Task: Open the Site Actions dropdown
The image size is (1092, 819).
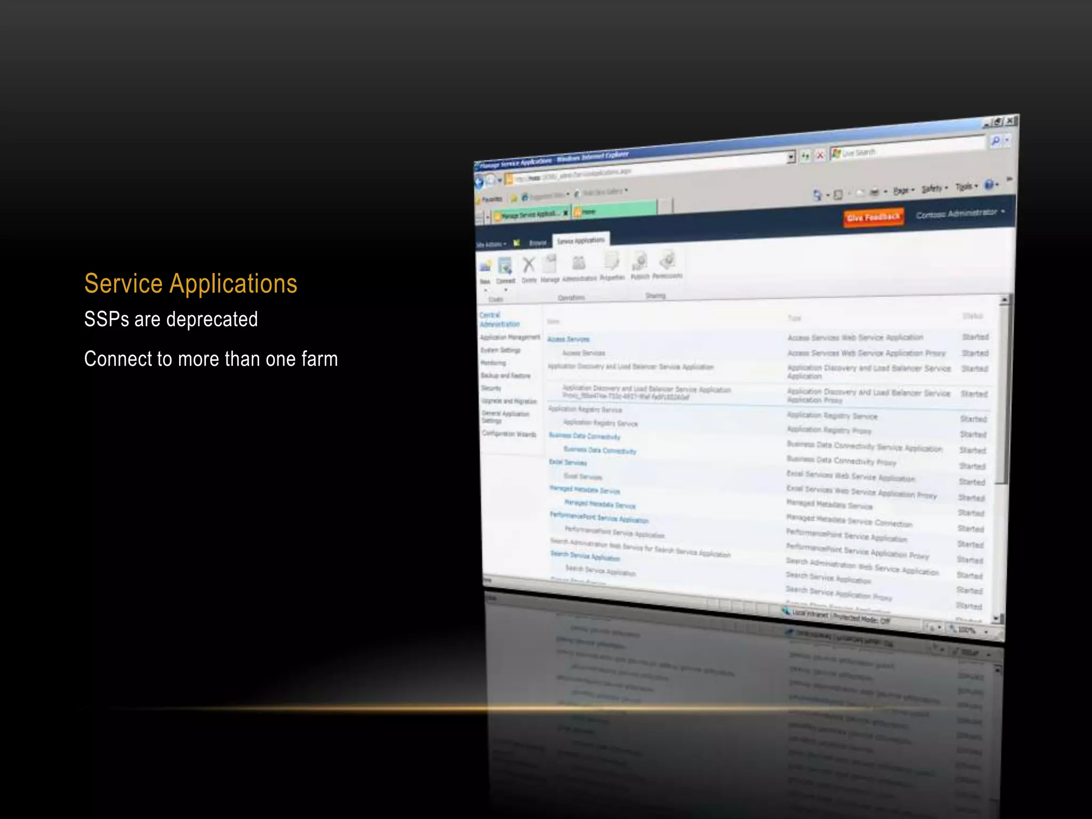Action: coord(491,245)
